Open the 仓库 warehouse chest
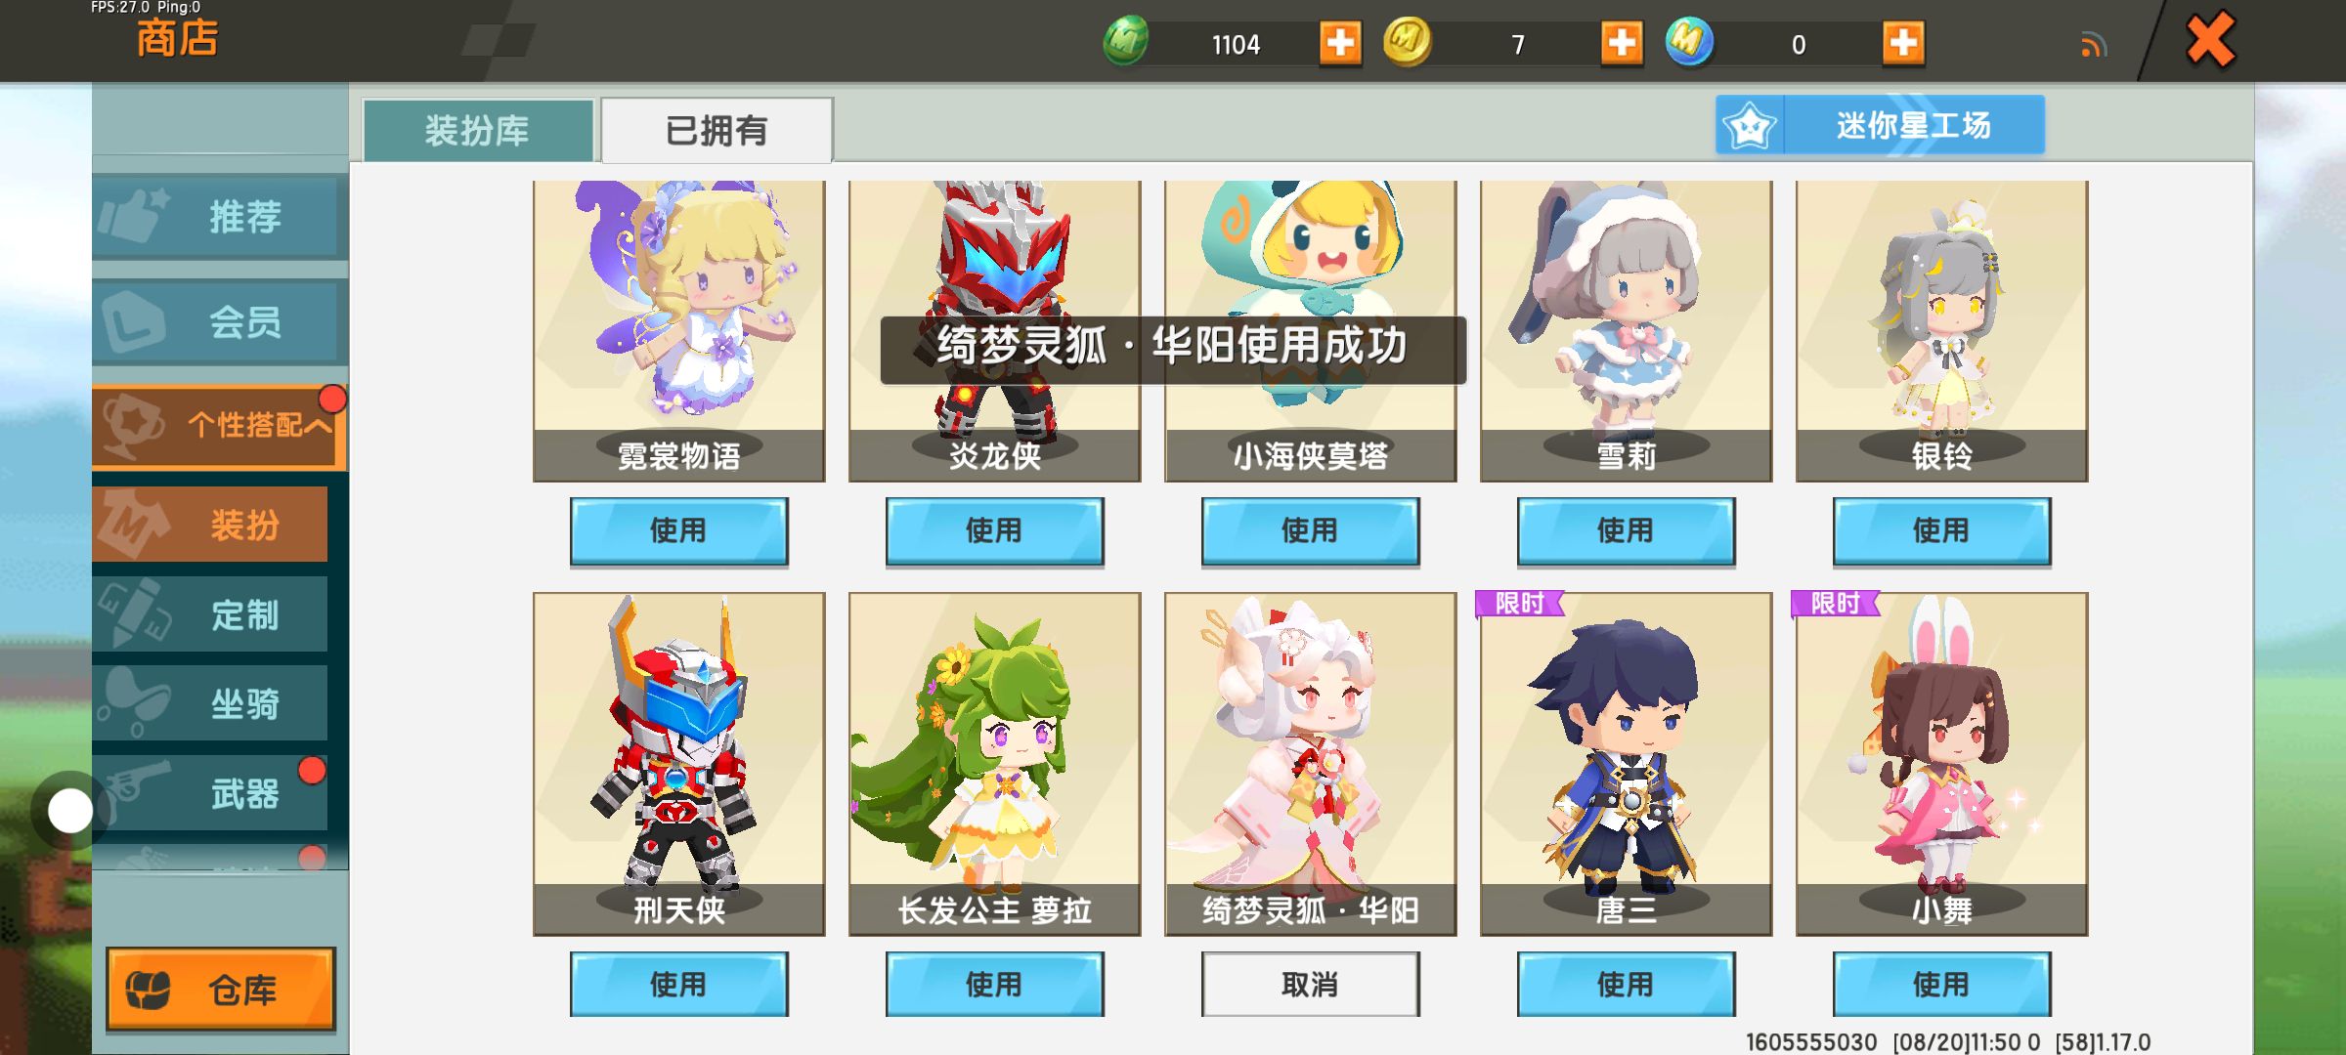The image size is (2346, 1055). (x=221, y=989)
